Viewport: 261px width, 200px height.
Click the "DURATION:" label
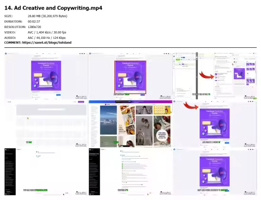click(x=13, y=21)
